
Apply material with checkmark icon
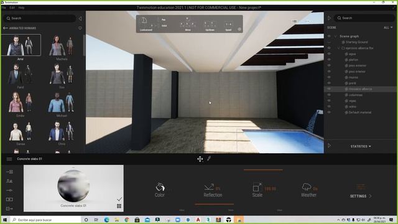[x=119, y=198]
